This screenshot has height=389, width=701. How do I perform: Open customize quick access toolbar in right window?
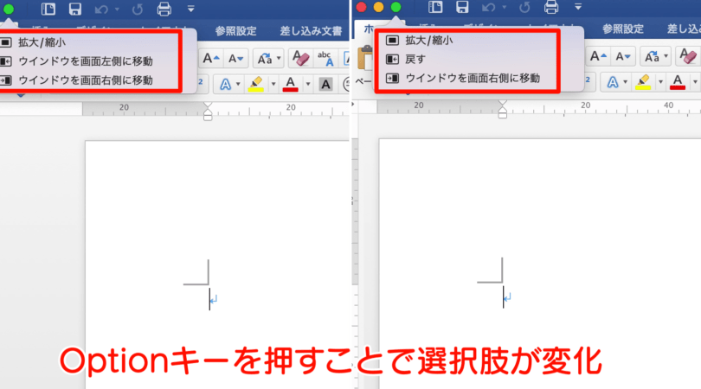pyautogui.click(x=578, y=7)
